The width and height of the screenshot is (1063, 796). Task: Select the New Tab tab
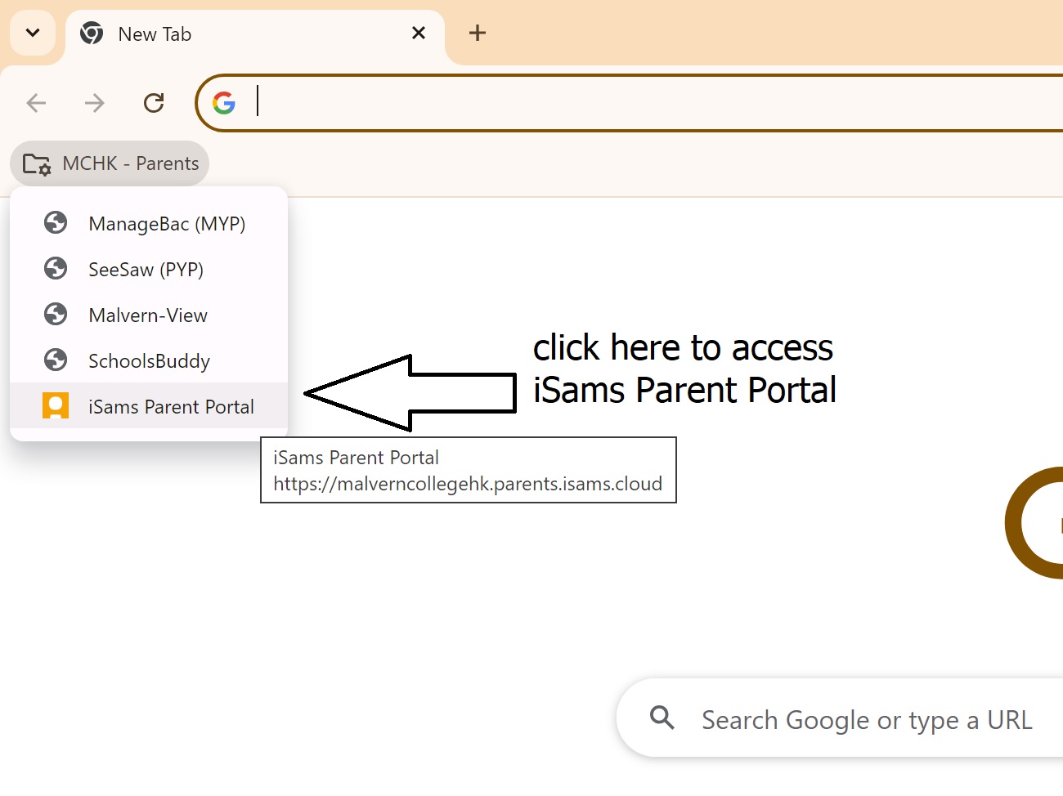(x=255, y=35)
